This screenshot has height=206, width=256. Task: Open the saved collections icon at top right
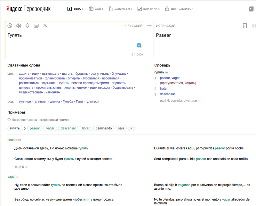(252, 9)
